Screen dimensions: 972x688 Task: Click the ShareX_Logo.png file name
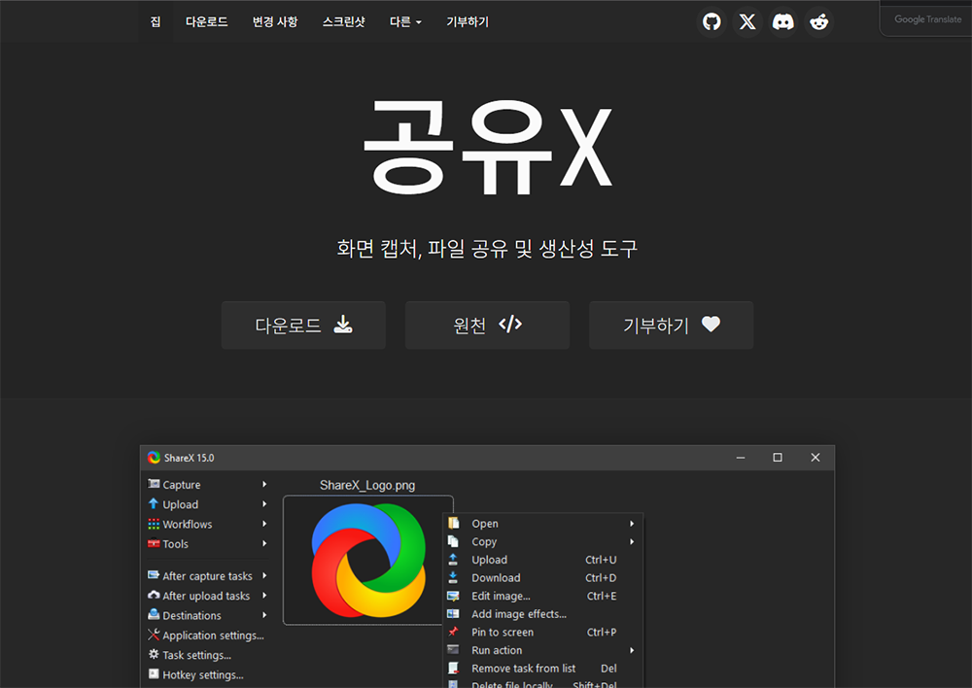[x=367, y=485]
